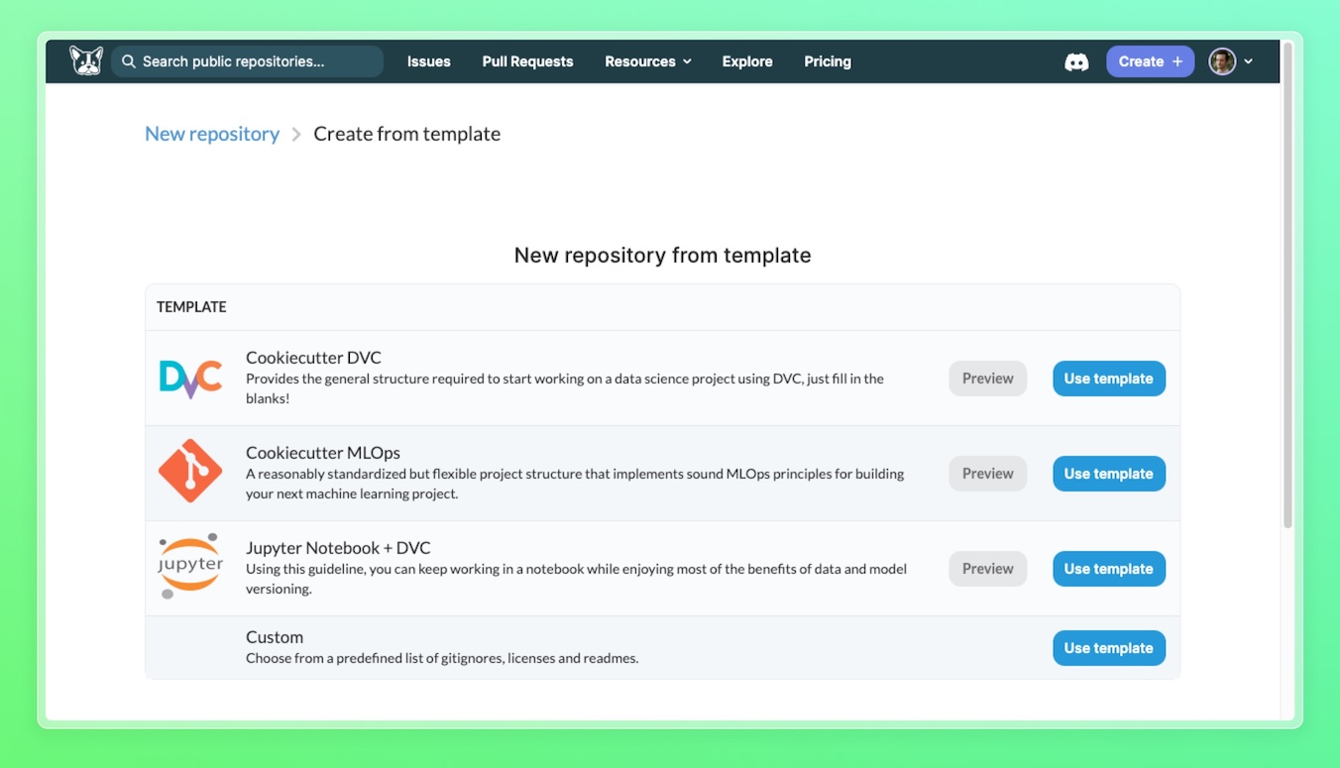Use the Cookiecutter MLOps template
Image resolution: width=1340 pixels, height=768 pixels.
pyautogui.click(x=1108, y=474)
